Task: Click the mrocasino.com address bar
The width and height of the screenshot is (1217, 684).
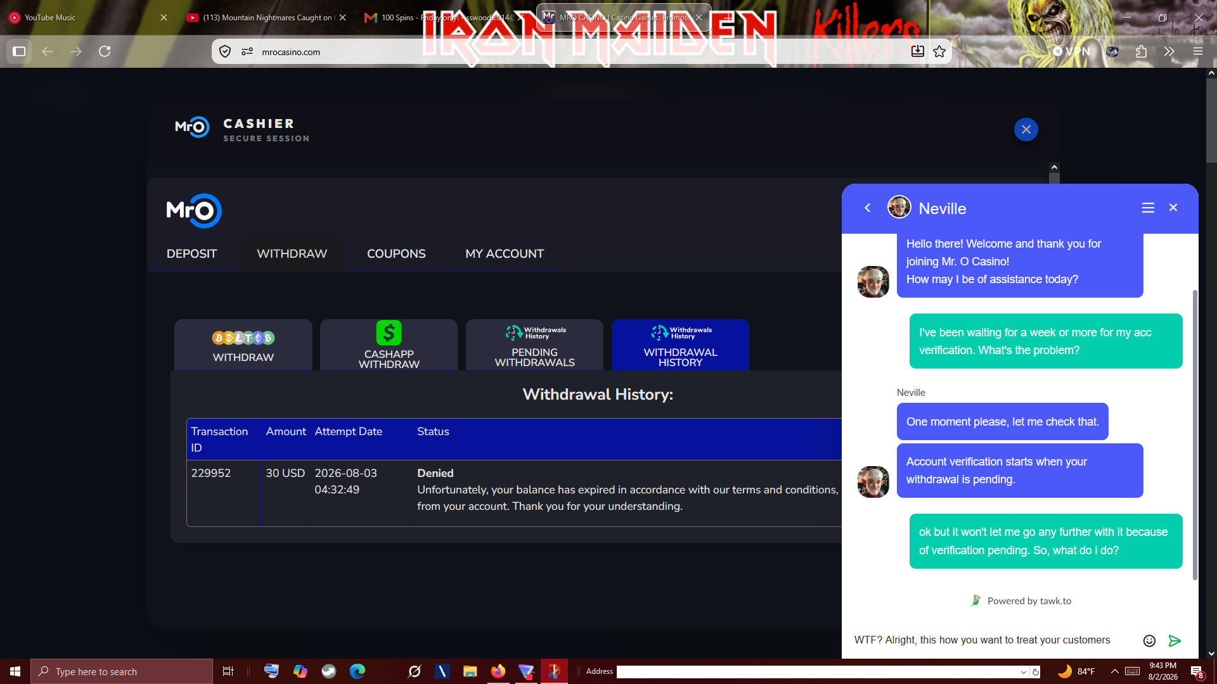Action: click(x=583, y=51)
